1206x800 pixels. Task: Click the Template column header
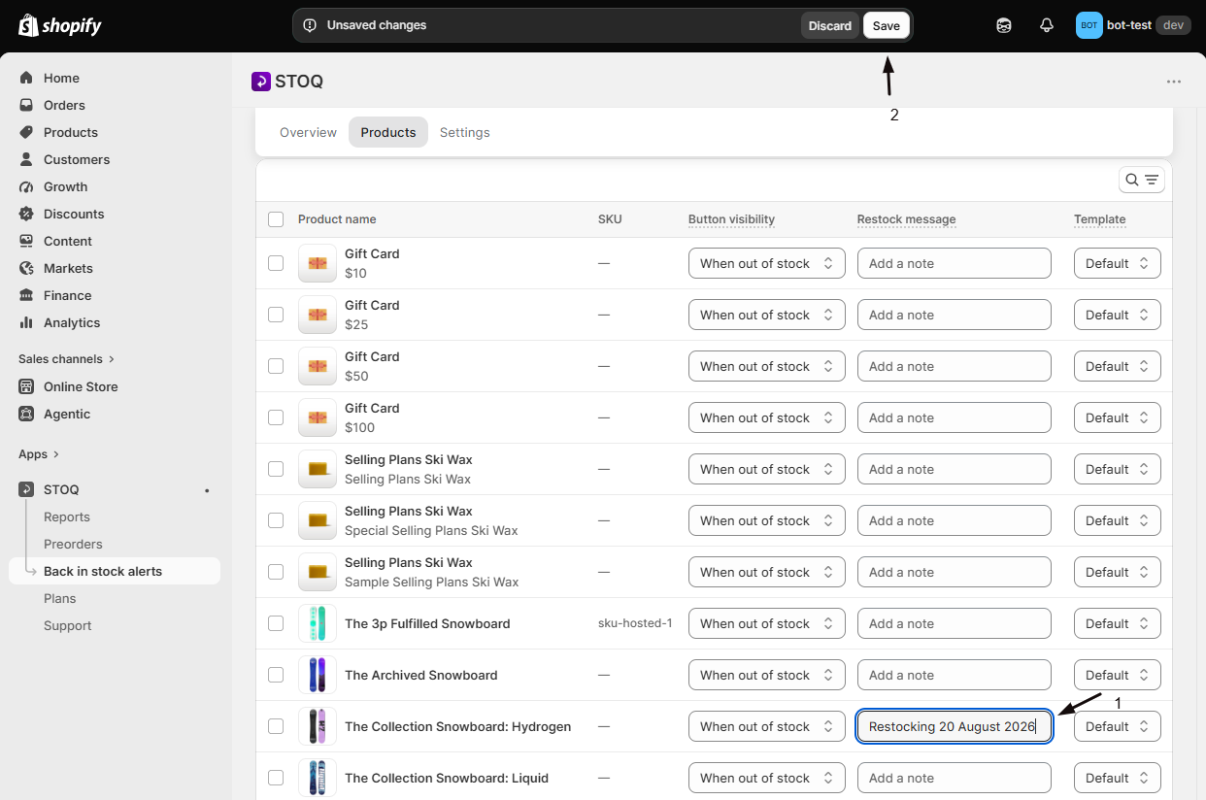tap(1099, 219)
